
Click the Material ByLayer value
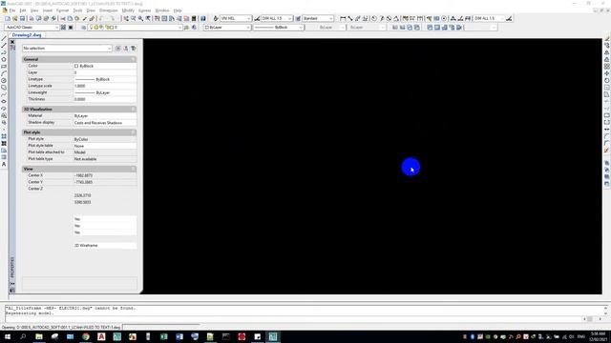(x=104, y=116)
